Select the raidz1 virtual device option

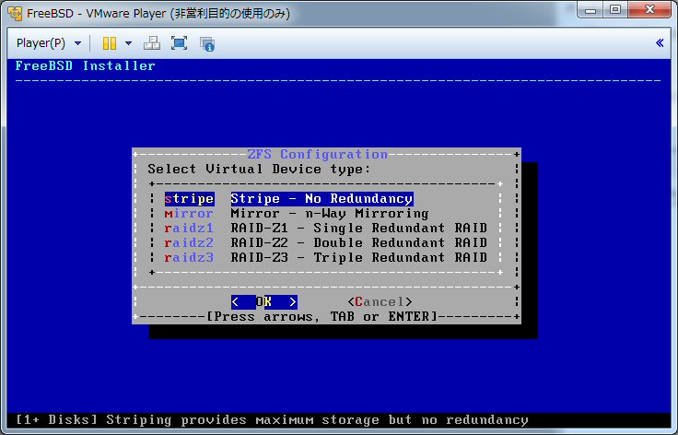tap(189, 228)
